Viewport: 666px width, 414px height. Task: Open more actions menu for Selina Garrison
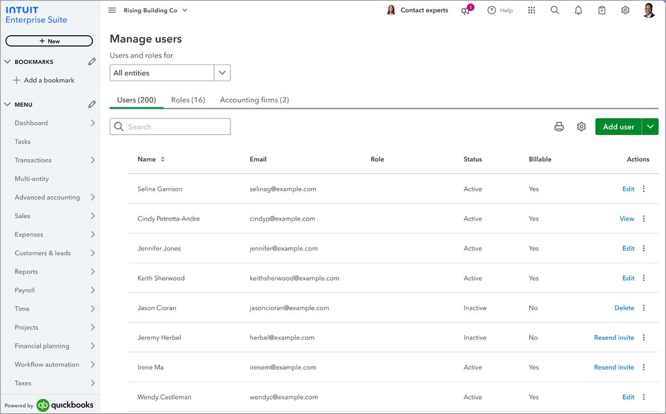(644, 189)
